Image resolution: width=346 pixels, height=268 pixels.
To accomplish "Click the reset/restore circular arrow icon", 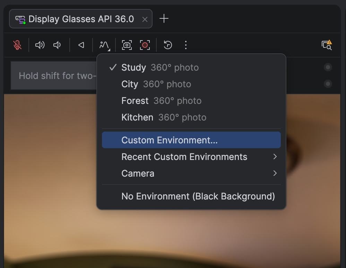I will click(168, 45).
